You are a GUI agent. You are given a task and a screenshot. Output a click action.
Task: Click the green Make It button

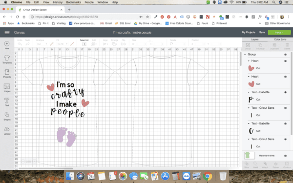279,33
